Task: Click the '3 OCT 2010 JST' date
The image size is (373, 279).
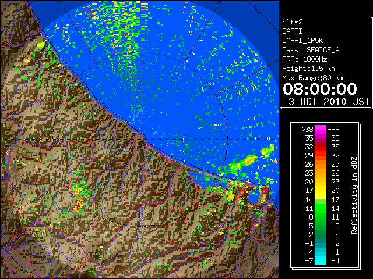Action: (x=329, y=102)
